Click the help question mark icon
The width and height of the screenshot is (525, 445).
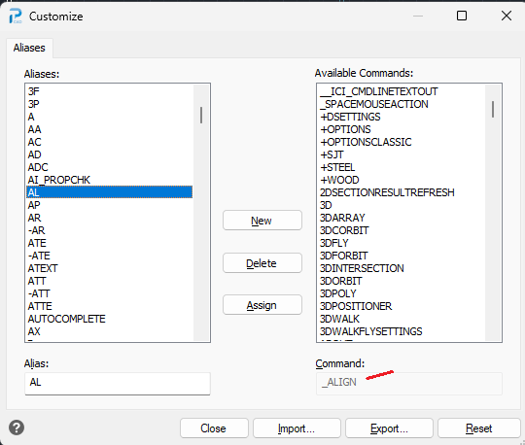click(x=17, y=428)
